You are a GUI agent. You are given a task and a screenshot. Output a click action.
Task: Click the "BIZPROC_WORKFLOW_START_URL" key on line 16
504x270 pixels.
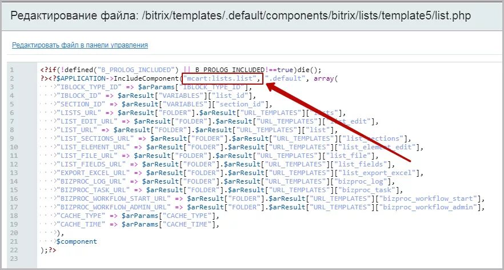click(113, 198)
